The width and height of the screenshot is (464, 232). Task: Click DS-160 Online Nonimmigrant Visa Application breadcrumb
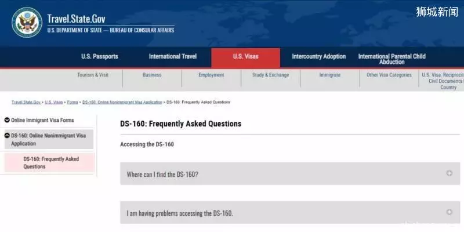point(122,102)
